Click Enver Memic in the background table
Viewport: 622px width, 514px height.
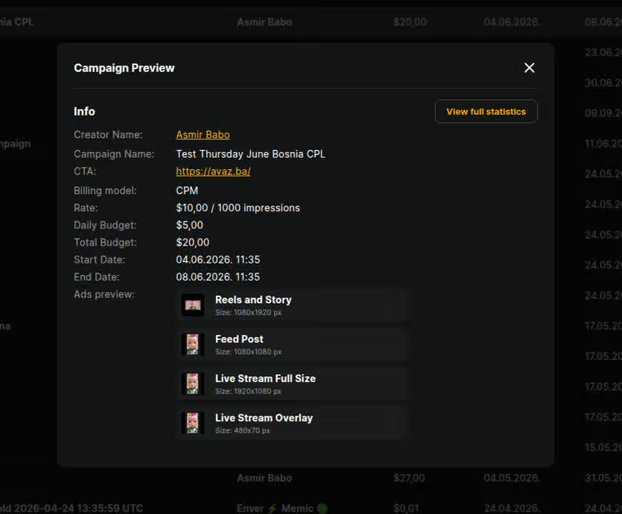coord(282,508)
